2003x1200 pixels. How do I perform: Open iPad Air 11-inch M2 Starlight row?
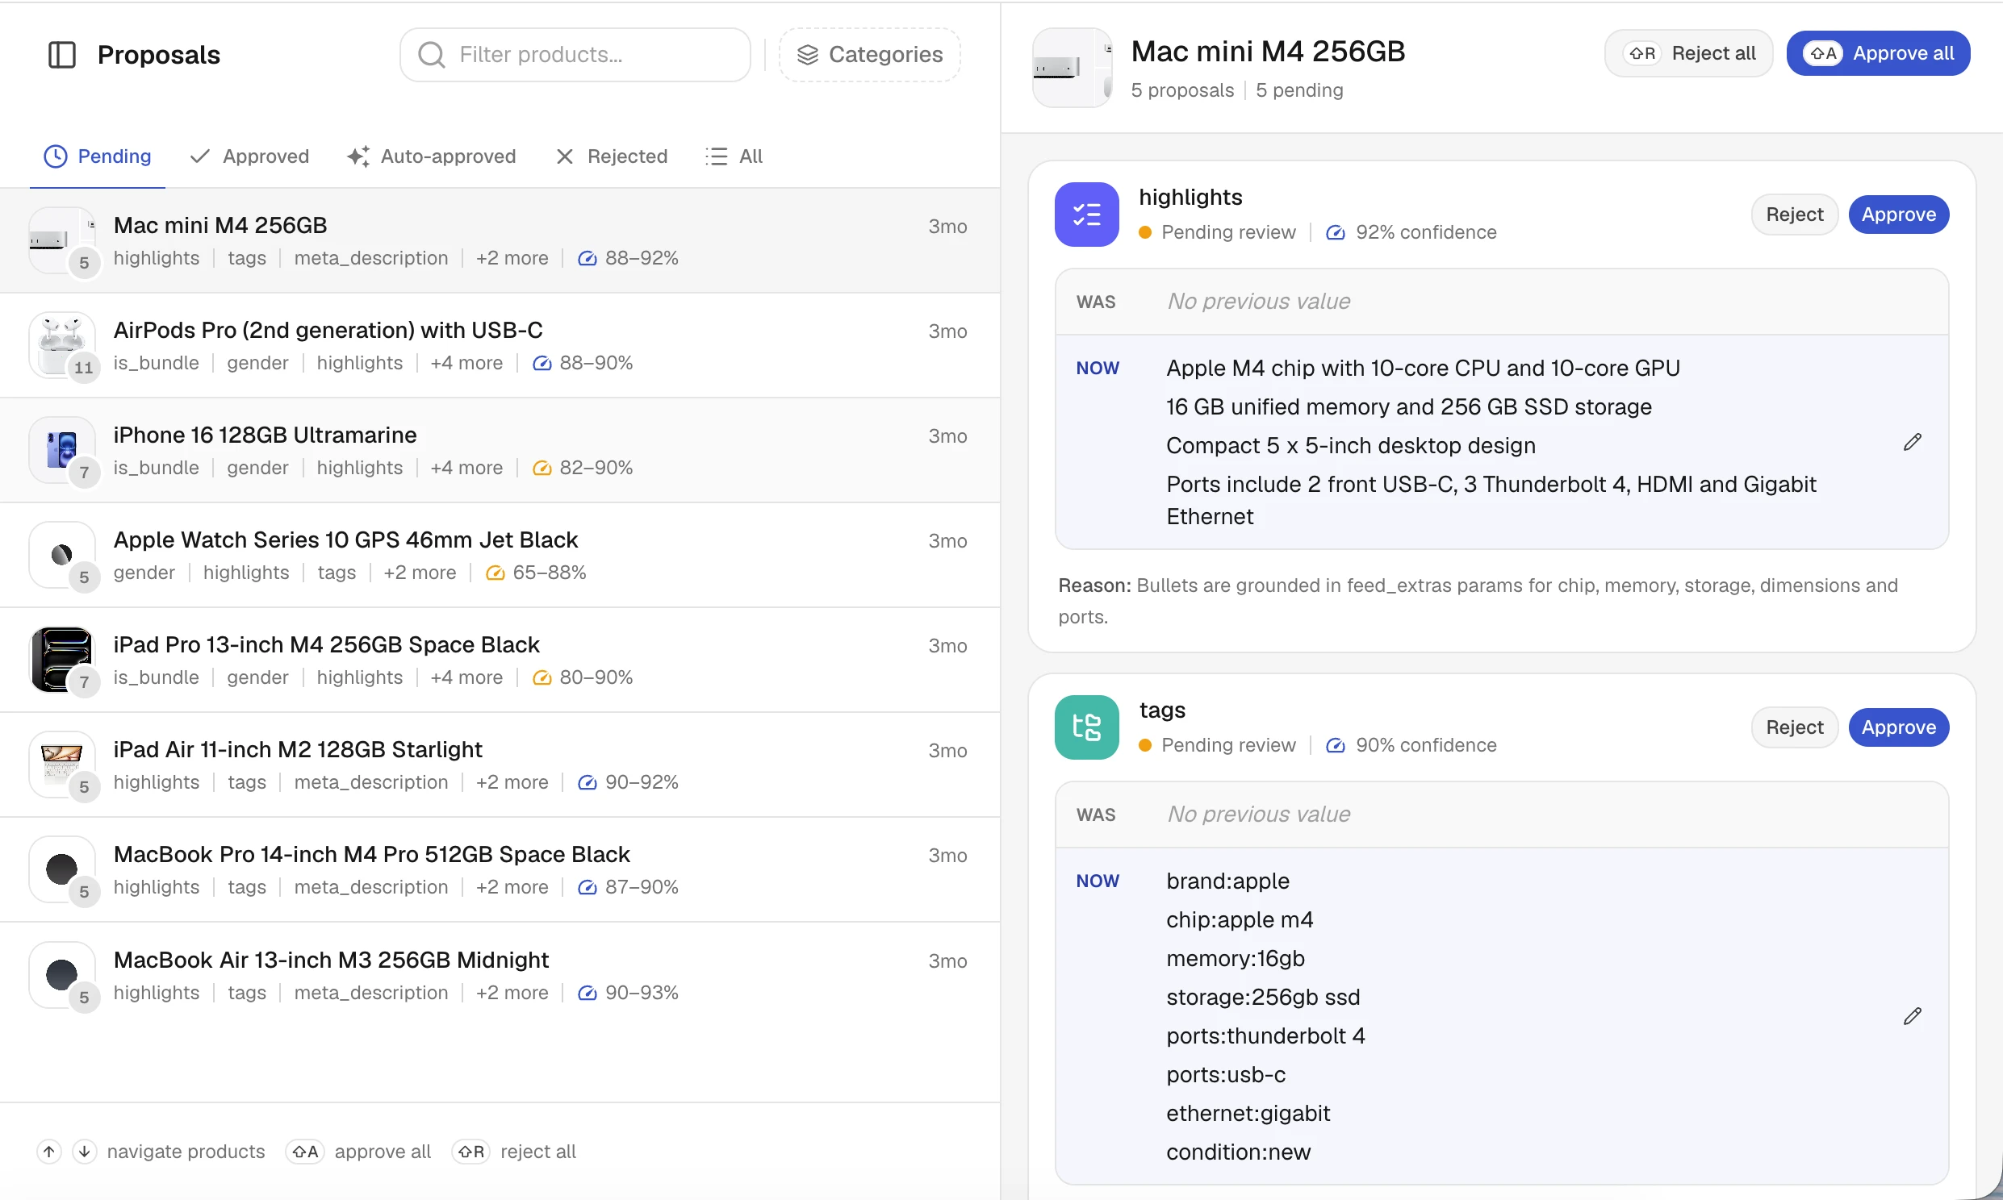click(500, 765)
